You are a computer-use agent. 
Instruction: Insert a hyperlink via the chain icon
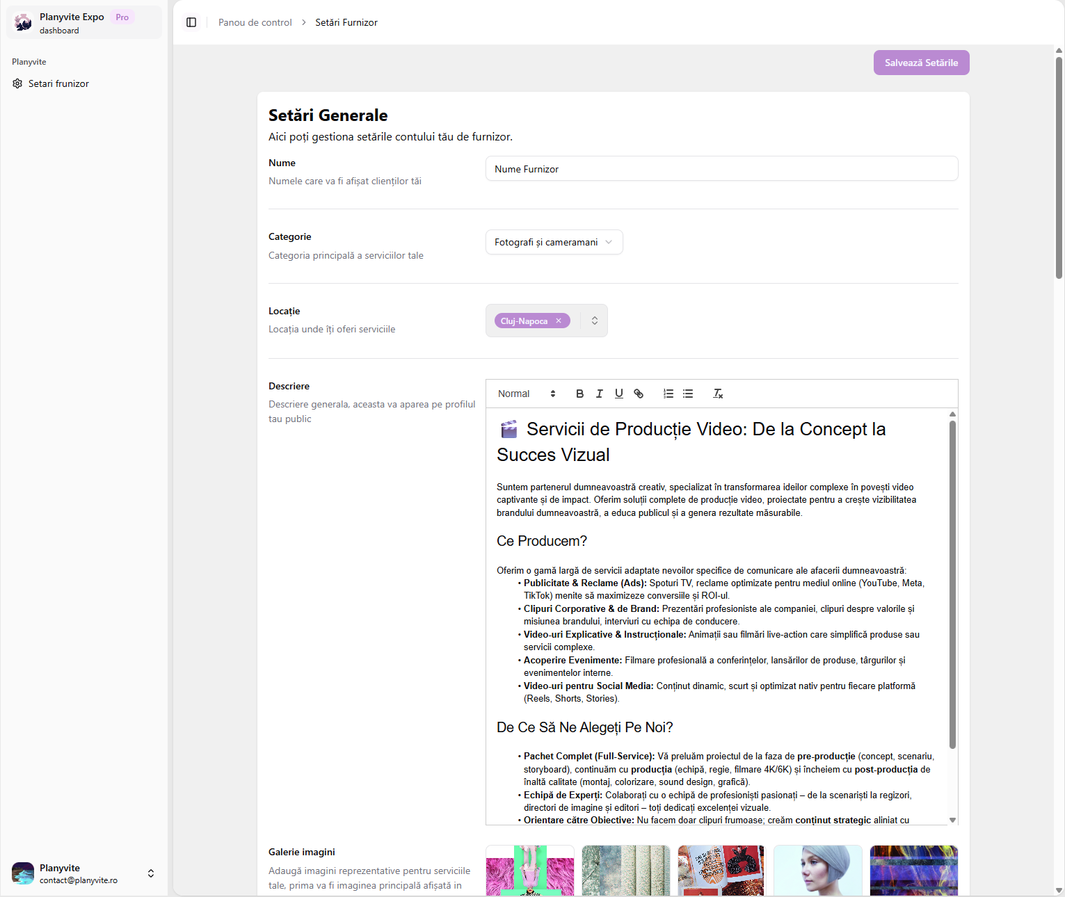(x=638, y=394)
